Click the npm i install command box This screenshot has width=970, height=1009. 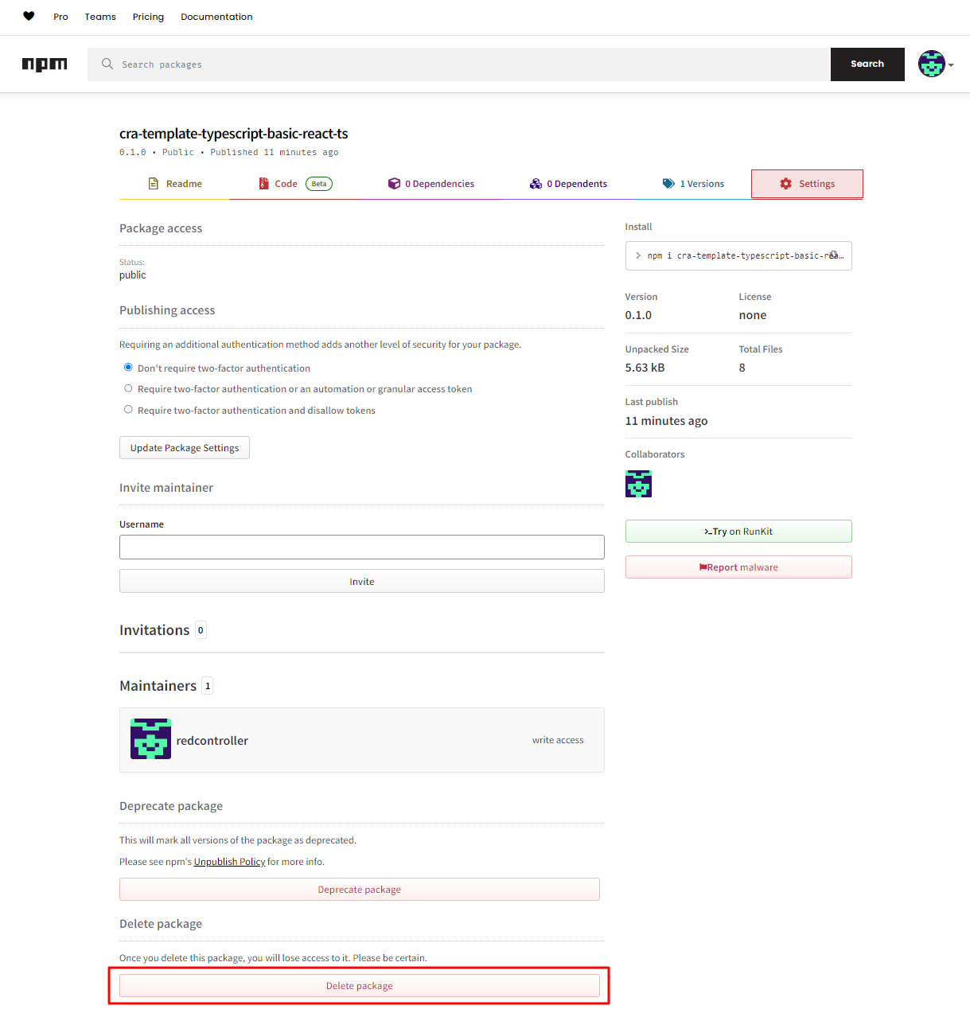coord(738,255)
